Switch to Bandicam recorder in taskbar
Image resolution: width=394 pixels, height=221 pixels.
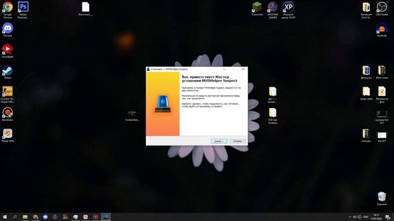point(95,217)
